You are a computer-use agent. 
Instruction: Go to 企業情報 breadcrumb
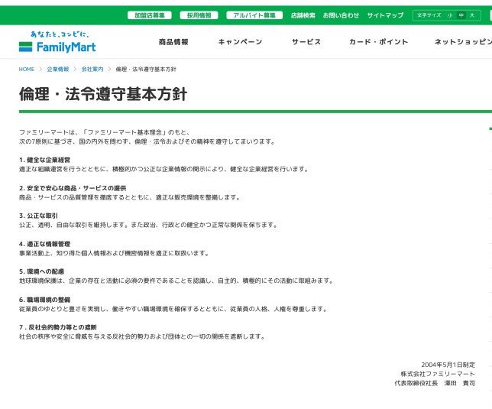58,69
